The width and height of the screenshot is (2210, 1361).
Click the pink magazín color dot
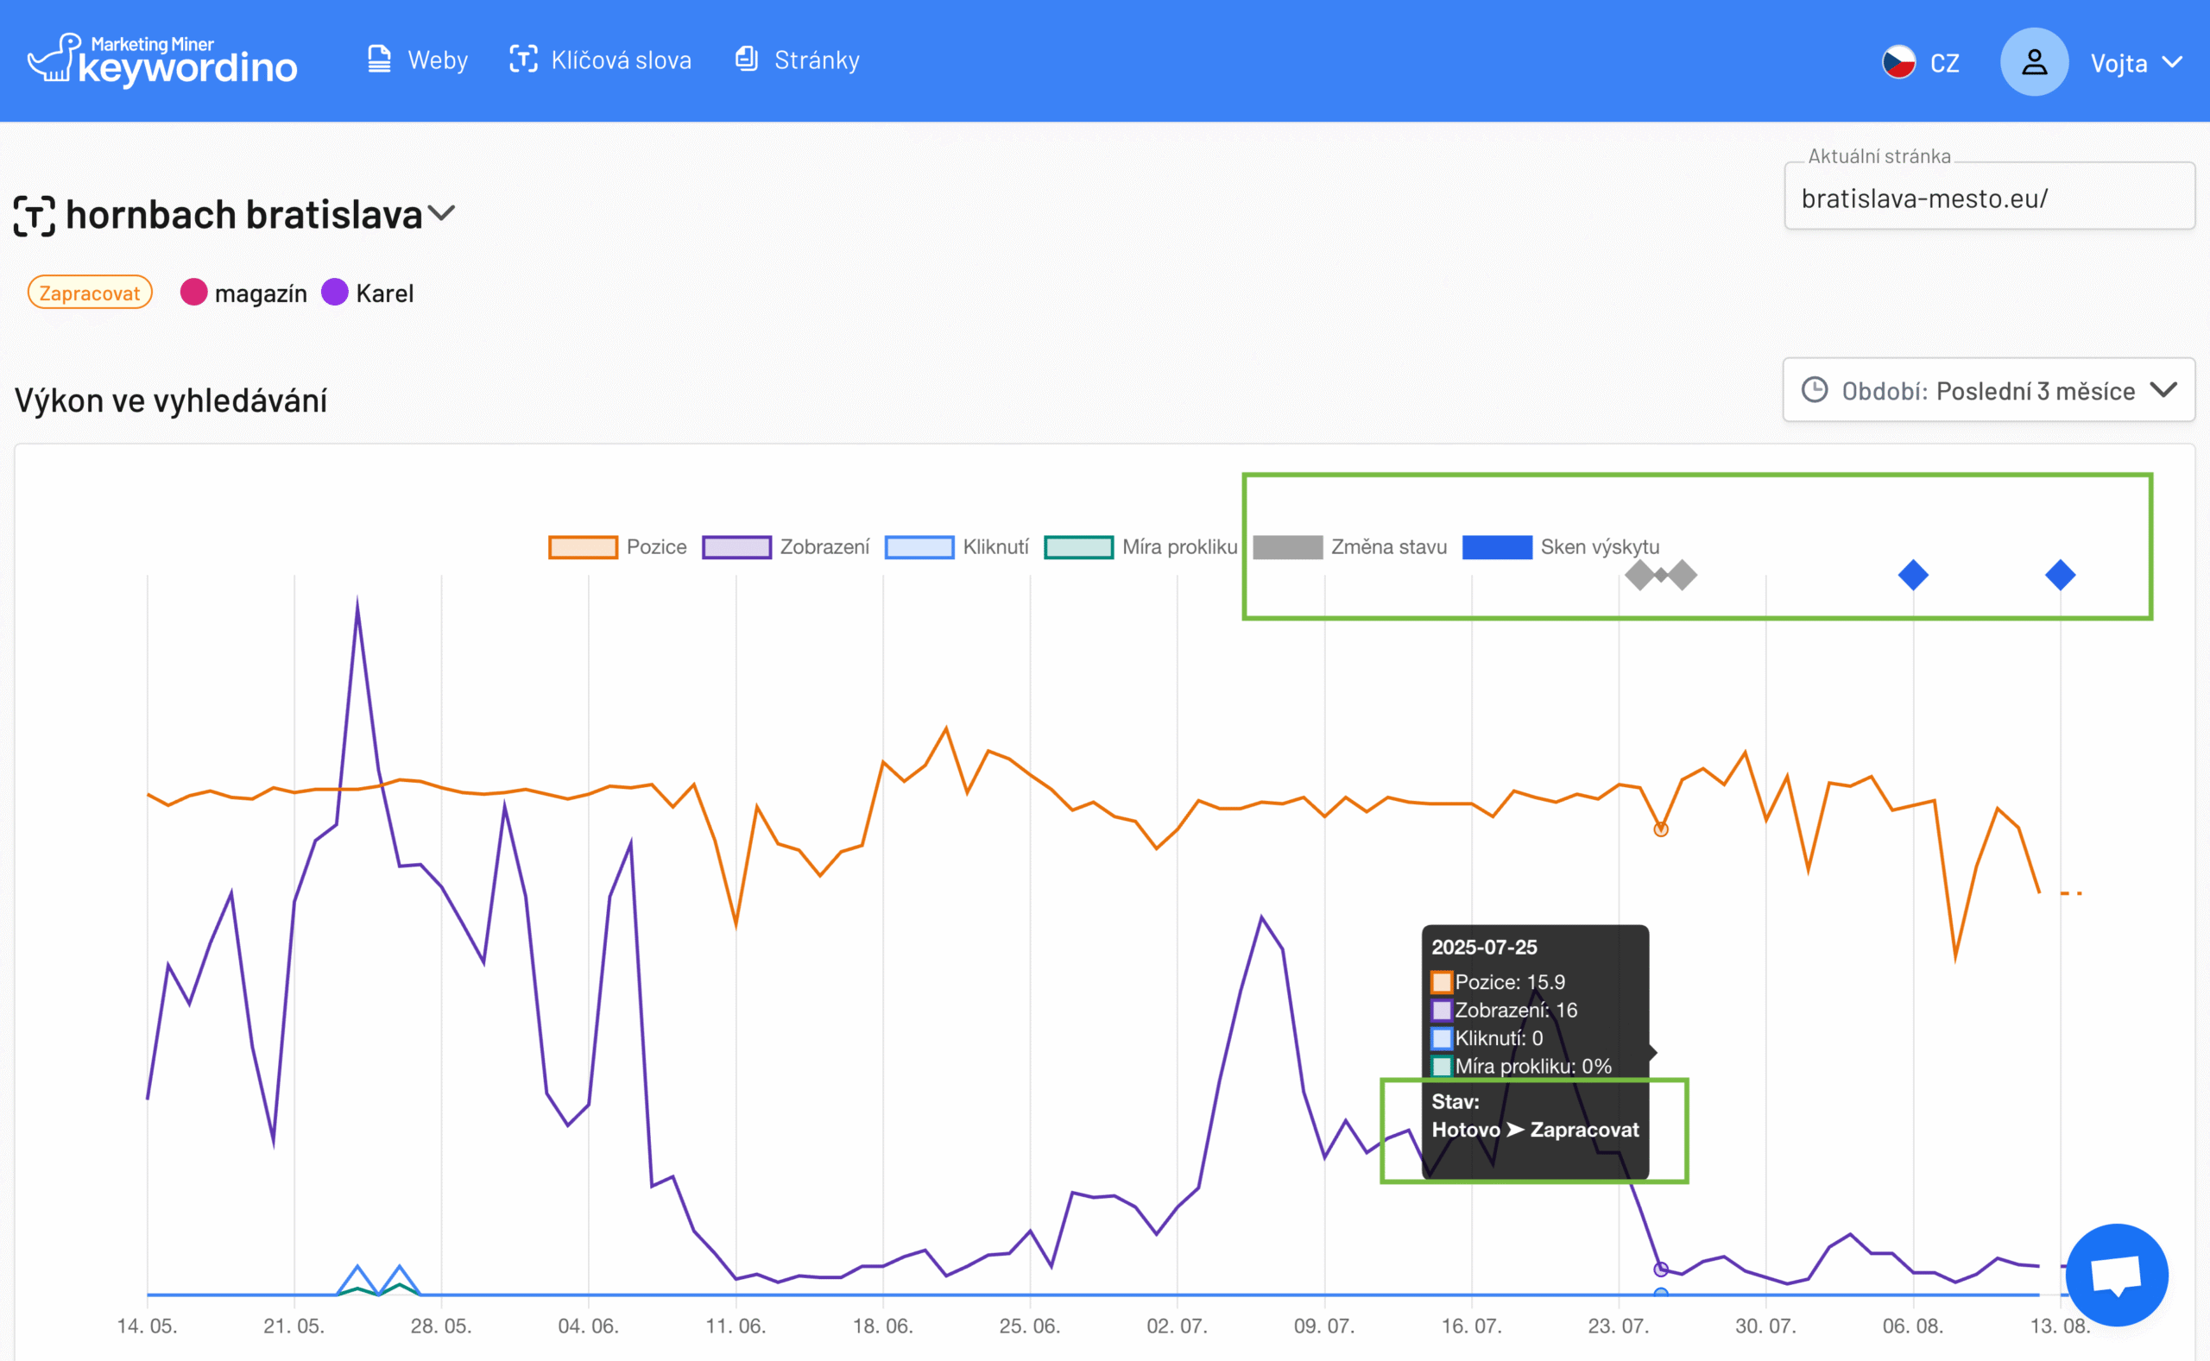coord(193,293)
